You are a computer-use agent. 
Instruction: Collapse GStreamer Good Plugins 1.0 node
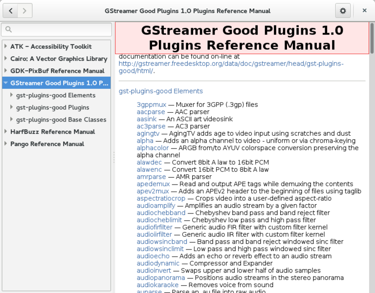coord(6,83)
